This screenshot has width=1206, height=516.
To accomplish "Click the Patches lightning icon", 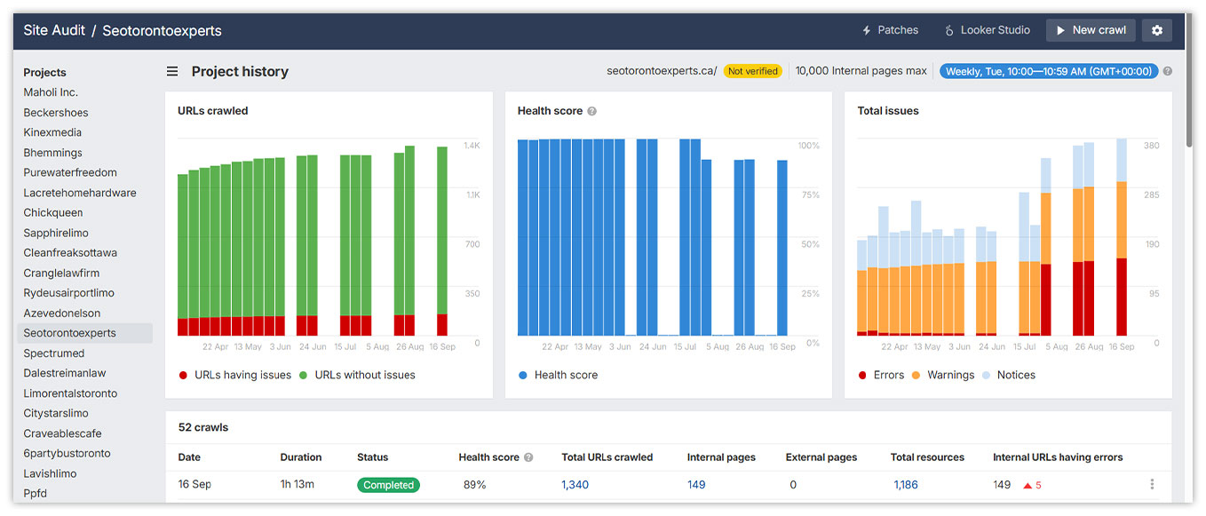I will 867,29.
